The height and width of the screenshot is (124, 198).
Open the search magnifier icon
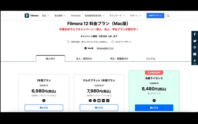[168, 16]
